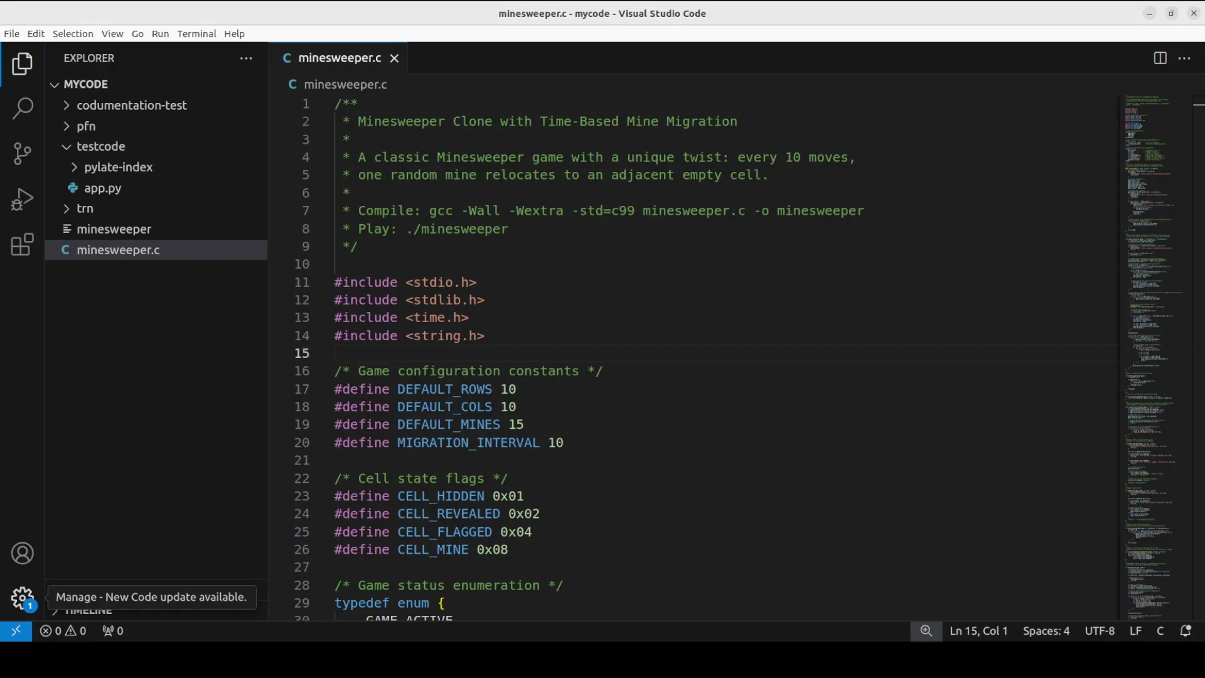This screenshot has height=678, width=1205.
Task: Open the Run and Debug view
Action: tap(23, 199)
